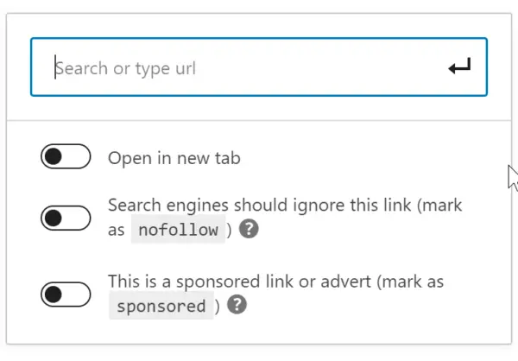
Task: Click the black knob on Open in new tab
Action: click(54, 156)
